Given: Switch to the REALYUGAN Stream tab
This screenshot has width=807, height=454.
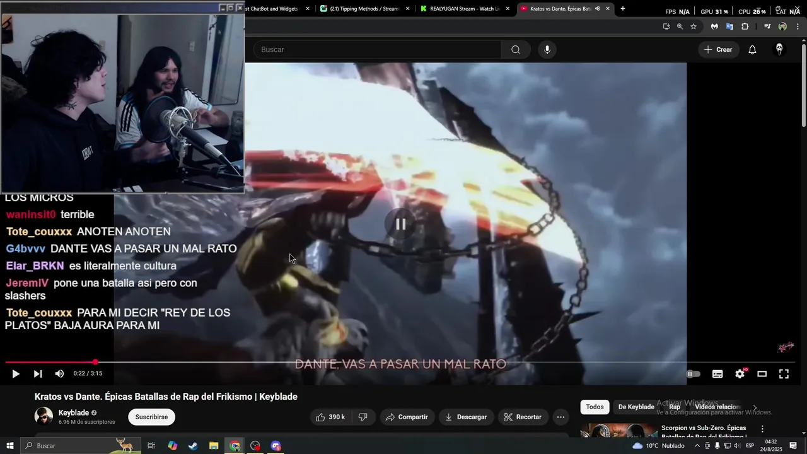Looking at the screenshot, I should pos(464,9).
